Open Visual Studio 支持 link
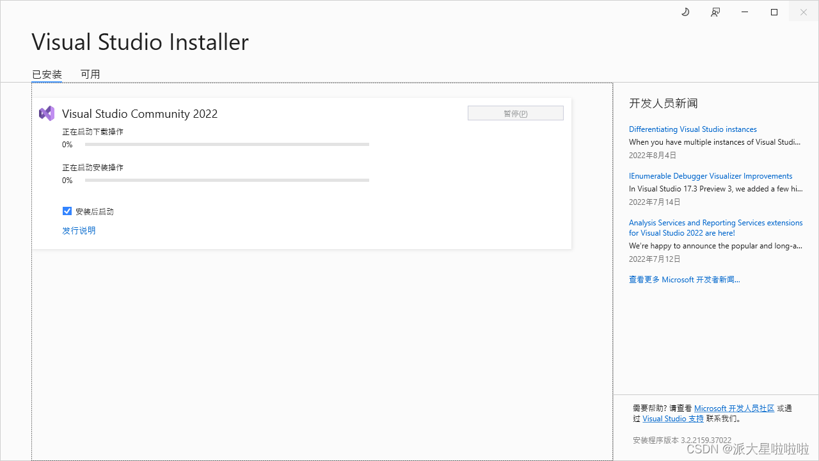 point(673,419)
